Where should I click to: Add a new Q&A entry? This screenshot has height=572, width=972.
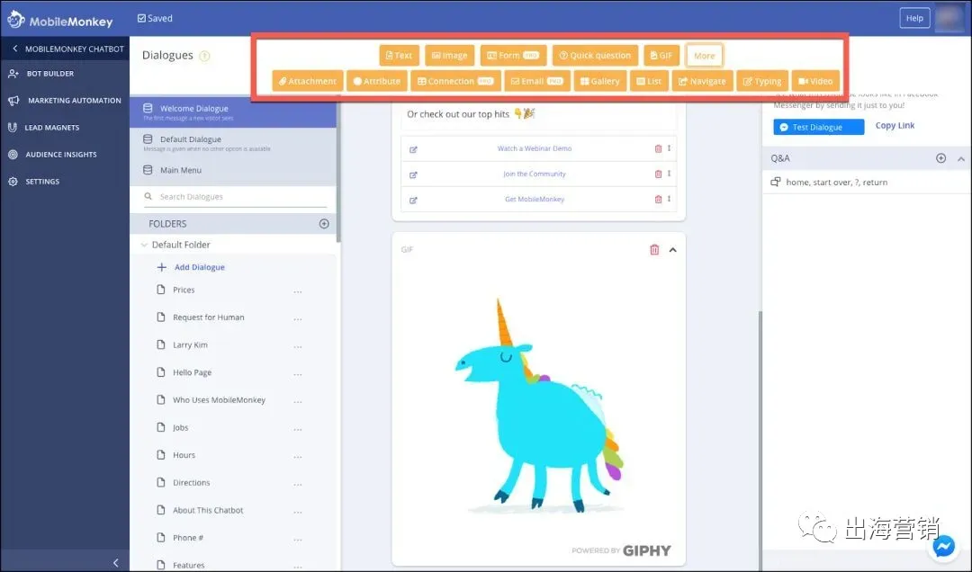[x=941, y=158]
